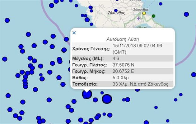This screenshot has width=196, height=124.
Task: Click blue marker left of large Ζάκυνθος label
Action: pyautogui.click(x=87, y=20)
